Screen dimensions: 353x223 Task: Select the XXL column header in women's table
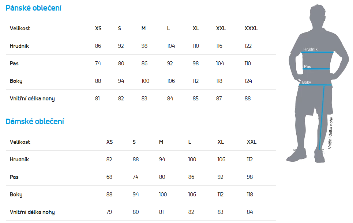tap(252, 142)
